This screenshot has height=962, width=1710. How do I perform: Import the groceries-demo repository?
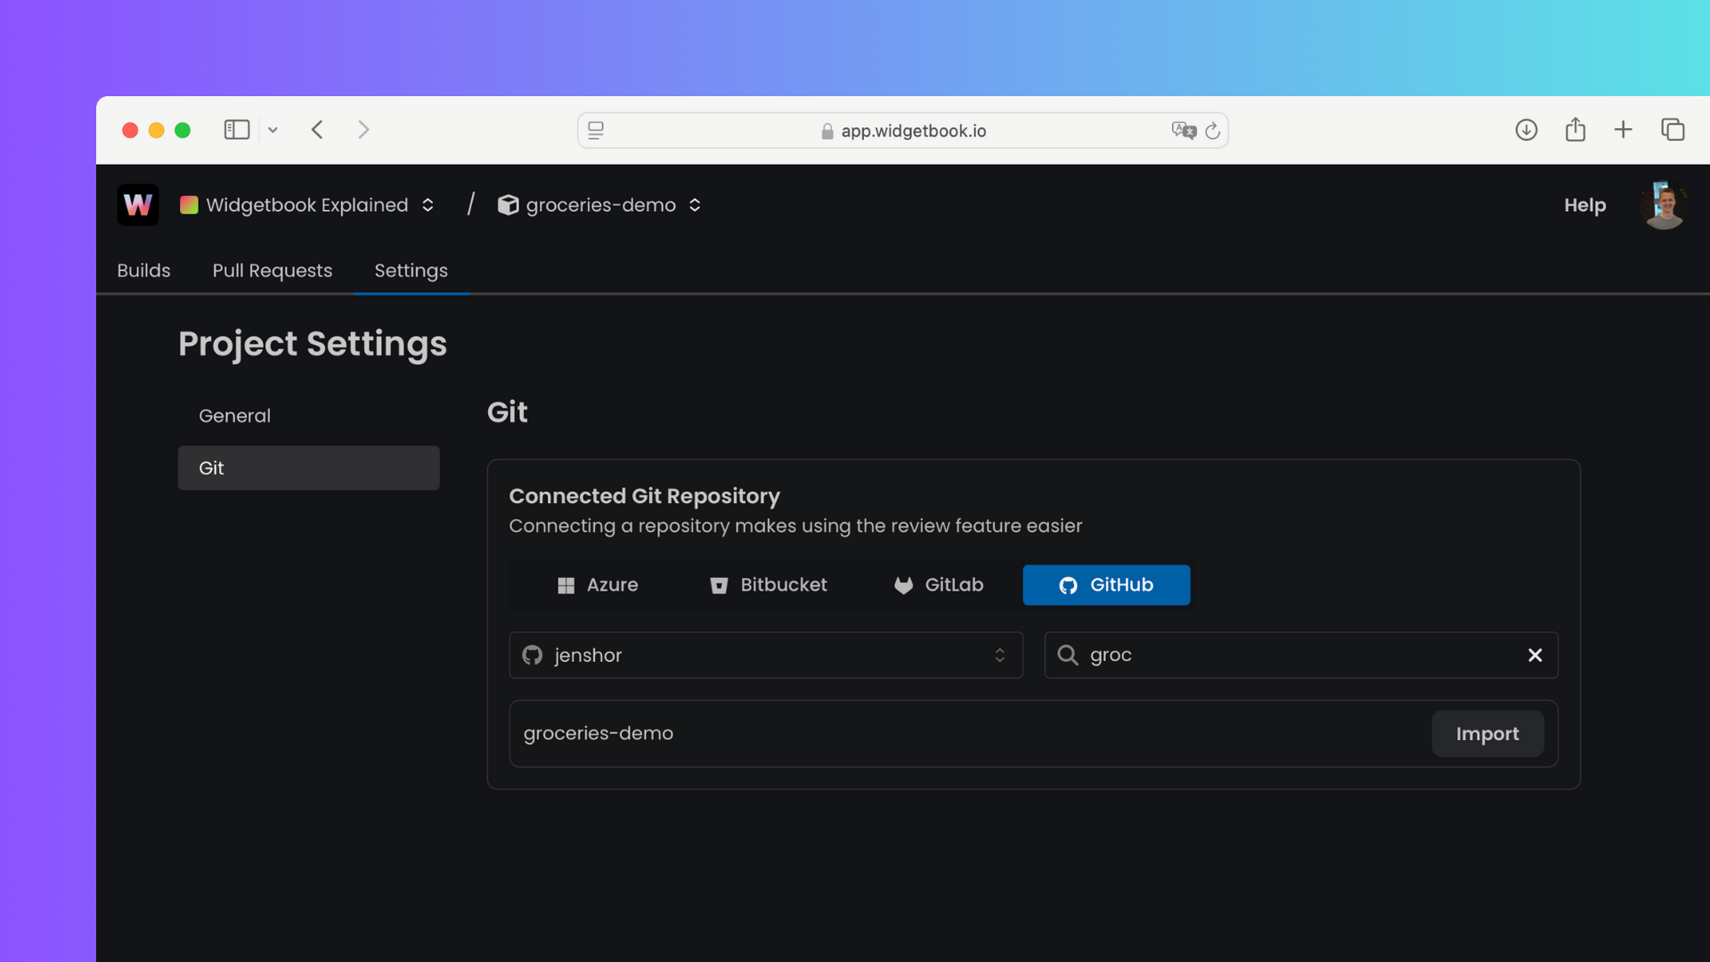(x=1486, y=734)
